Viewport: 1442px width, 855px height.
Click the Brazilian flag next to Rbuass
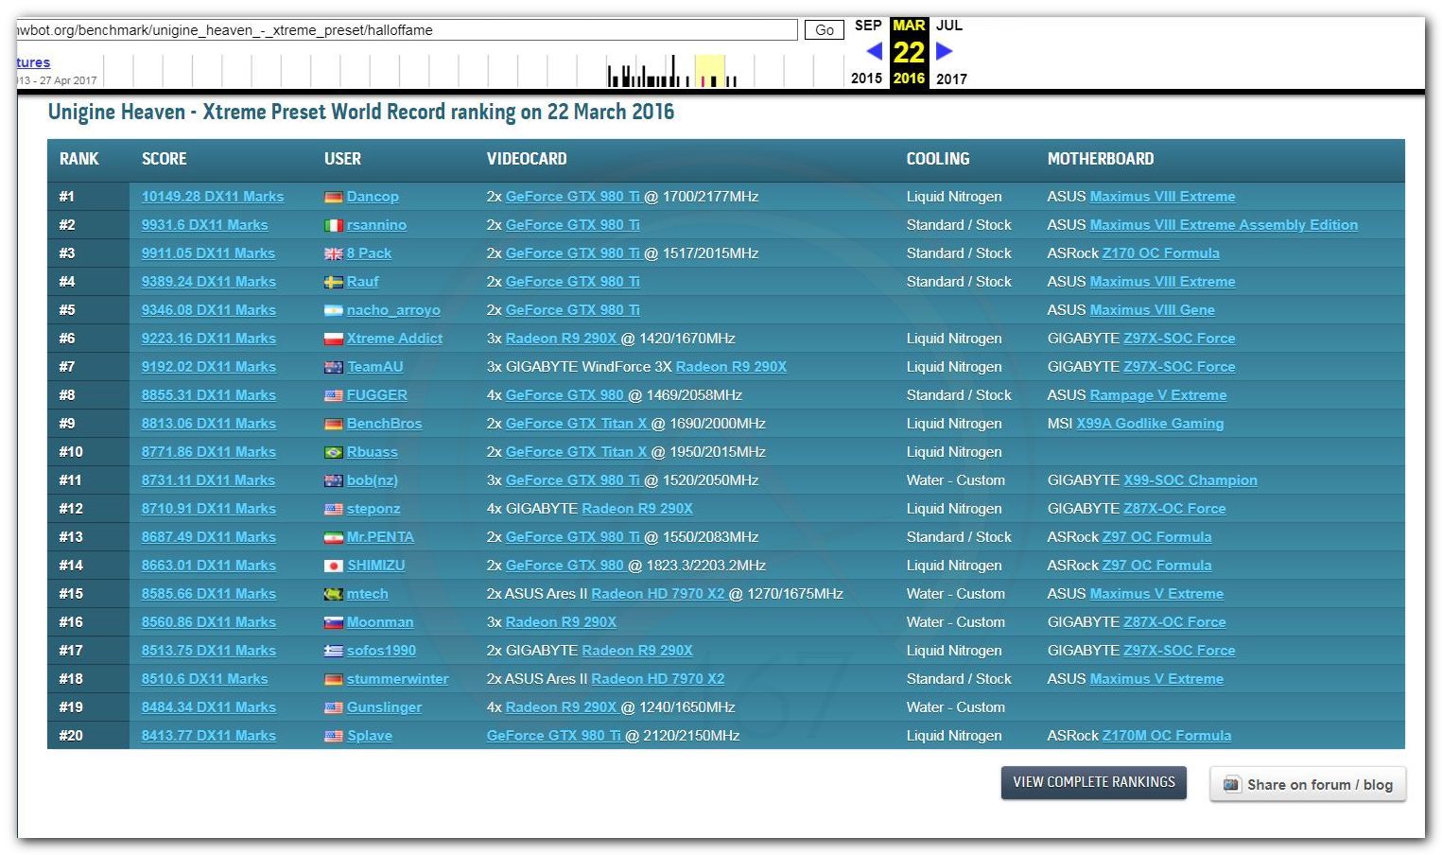(x=333, y=452)
